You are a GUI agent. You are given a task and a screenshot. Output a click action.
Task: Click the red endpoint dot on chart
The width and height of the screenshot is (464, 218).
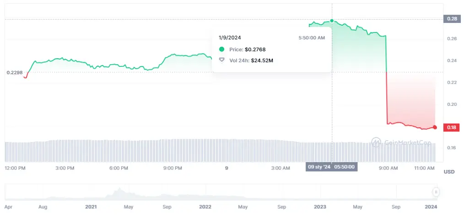(x=435, y=127)
